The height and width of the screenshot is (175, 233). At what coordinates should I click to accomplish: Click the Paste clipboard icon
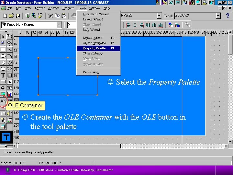[64, 16]
